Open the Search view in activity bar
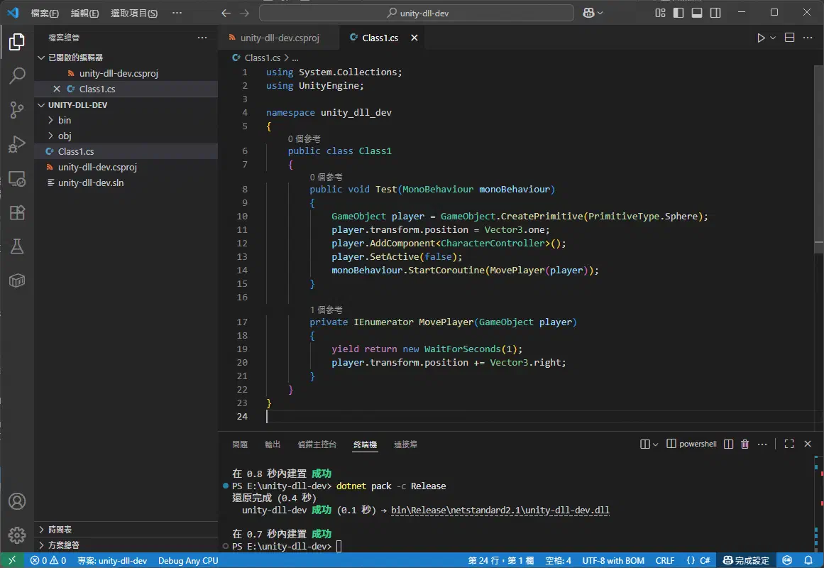The height and width of the screenshot is (568, 824). tap(17, 76)
